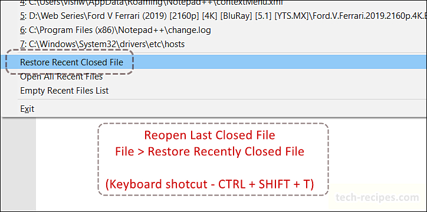Click the separator line below the hosts entry
The width and height of the screenshot is (427, 212).
(214, 53)
